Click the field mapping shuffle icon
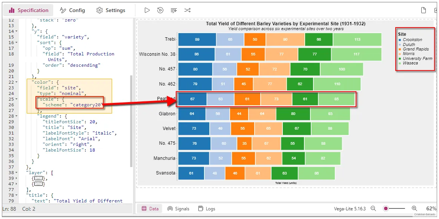439x219 pixels. click(x=187, y=10)
